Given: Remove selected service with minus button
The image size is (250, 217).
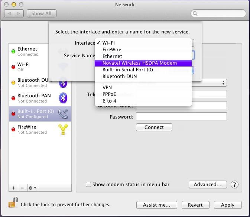Looking at the screenshot, I should click(22, 188).
